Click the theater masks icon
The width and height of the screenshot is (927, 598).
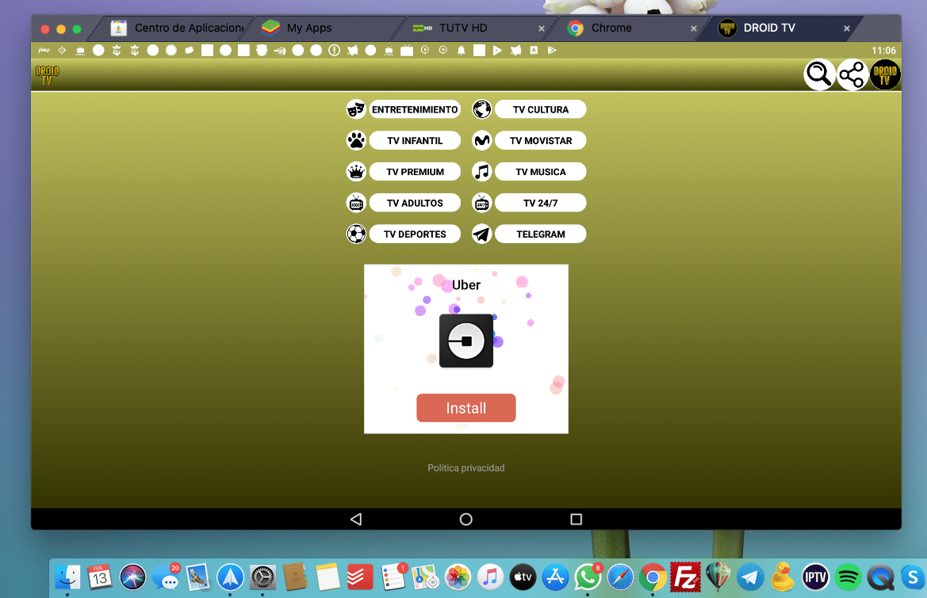(356, 109)
